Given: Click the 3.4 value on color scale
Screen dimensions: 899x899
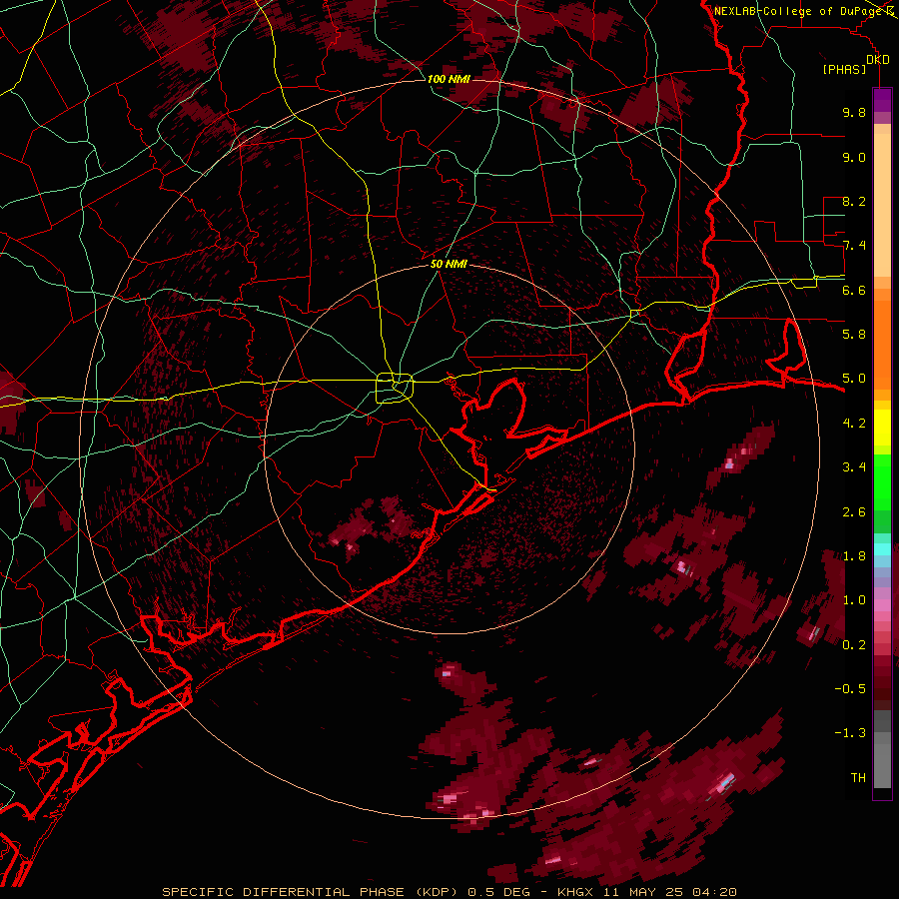Looking at the screenshot, I should pos(854,467).
